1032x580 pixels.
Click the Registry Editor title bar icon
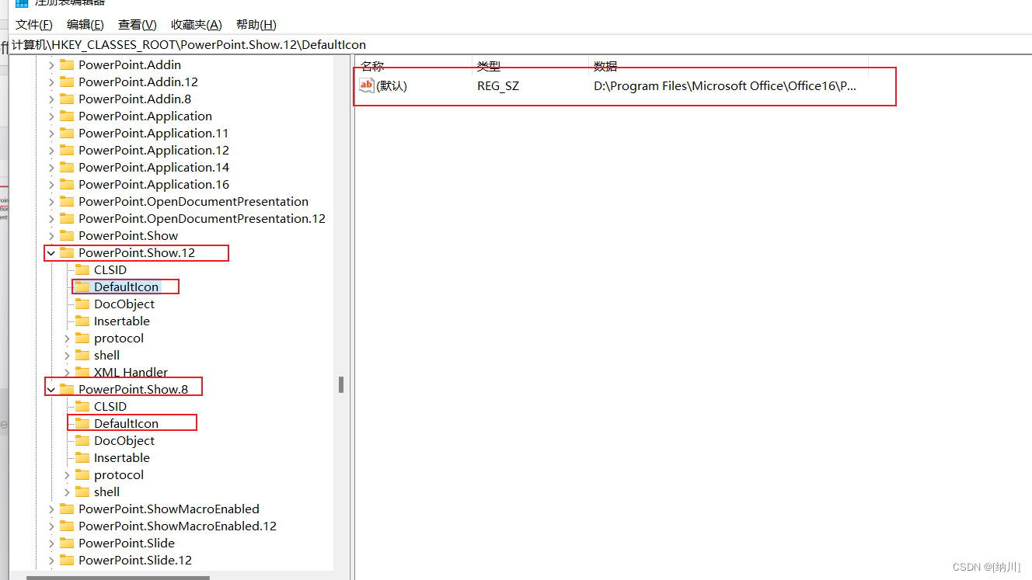click(x=22, y=2)
